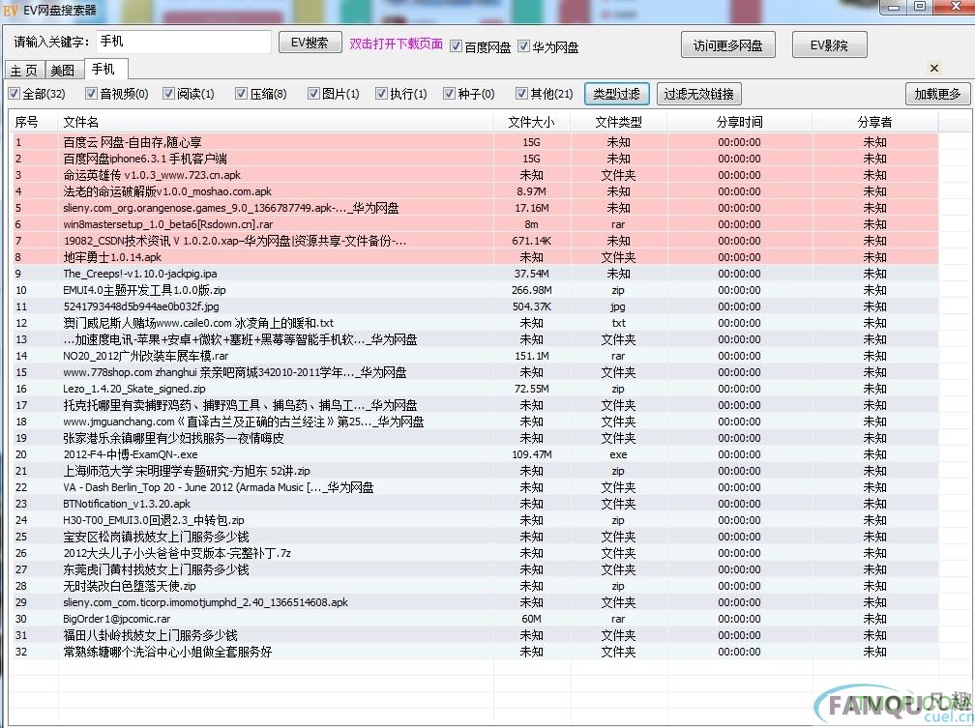Toggle the 执行(1) filter checkbox
Image resolution: width=975 pixels, height=728 pixels.
point(381,94)
